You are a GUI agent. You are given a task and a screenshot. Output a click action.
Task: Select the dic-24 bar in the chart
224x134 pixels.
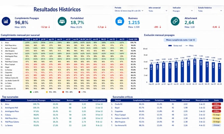coord(195,71)
